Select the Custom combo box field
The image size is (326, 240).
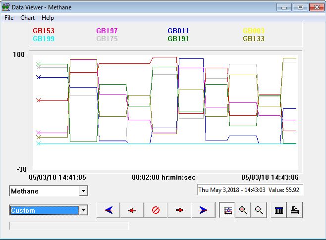coord(44,211)
